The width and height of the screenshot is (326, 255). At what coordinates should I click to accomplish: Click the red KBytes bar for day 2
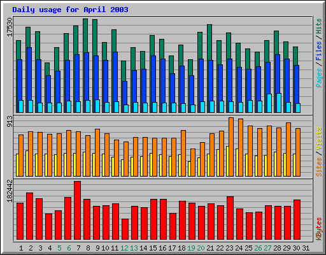click(29, 216)
